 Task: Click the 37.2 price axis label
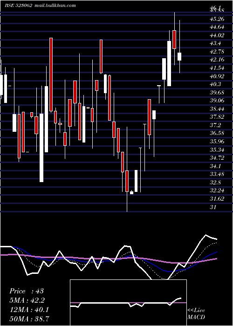point(215,125)
